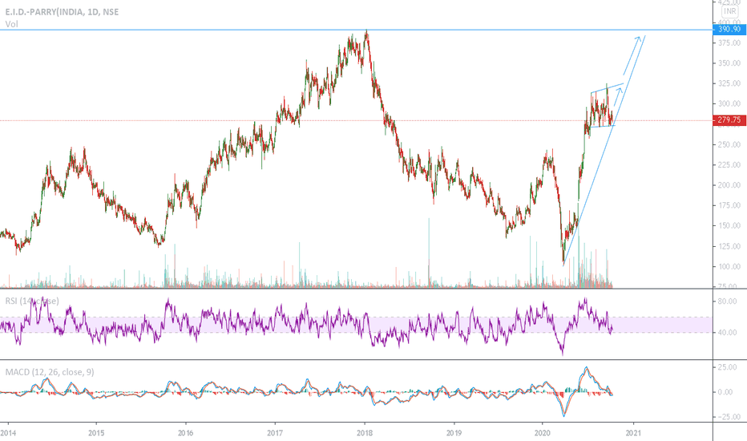Click the 2020 label on time axis
The width and height of the screenshot is (747, 441).
543,433
